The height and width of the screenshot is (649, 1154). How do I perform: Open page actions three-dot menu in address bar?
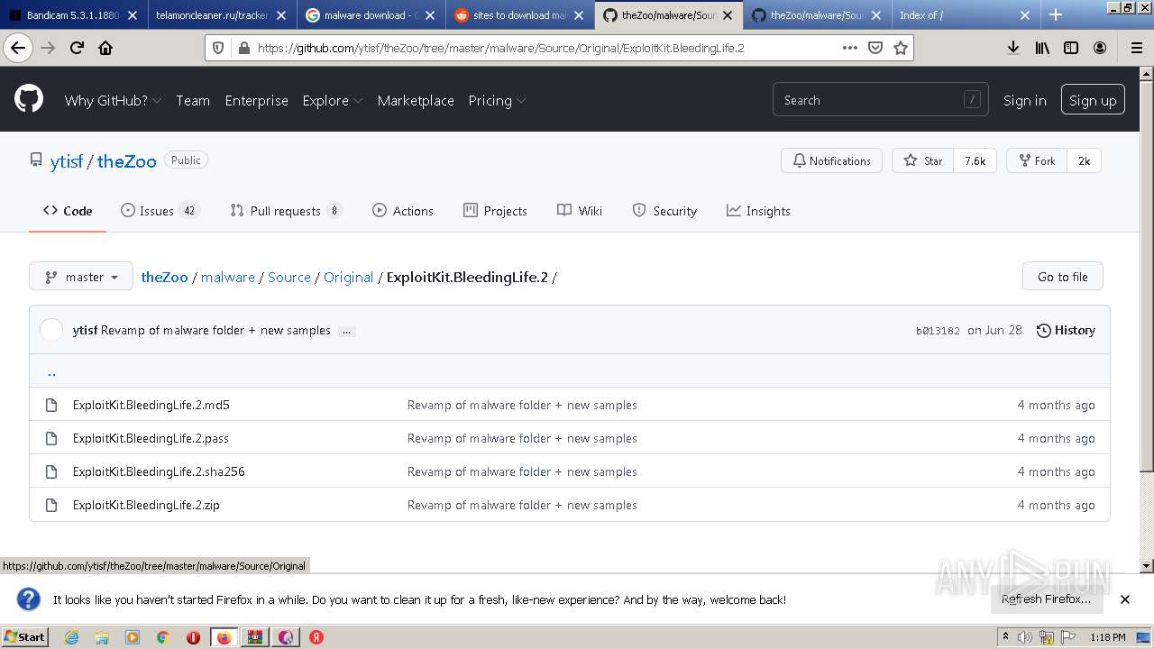pos(849,48)
